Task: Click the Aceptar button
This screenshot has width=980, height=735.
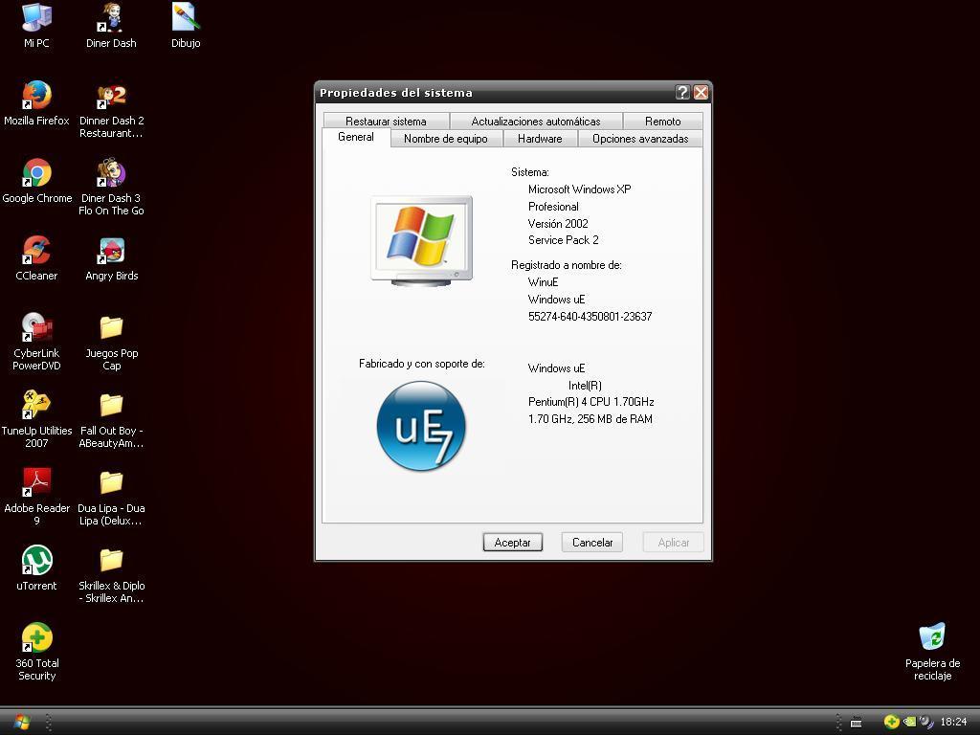Action: (513, 543)
